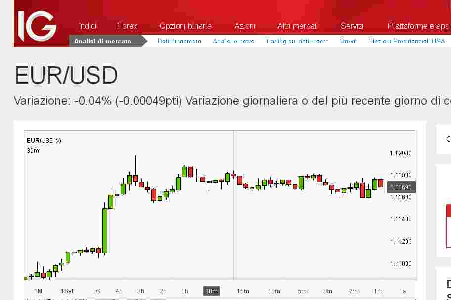Image resolution: width=451 pixels, height=300 pixels.
Task: Select the 4h chart interval
Action: [x=119, y=291]
